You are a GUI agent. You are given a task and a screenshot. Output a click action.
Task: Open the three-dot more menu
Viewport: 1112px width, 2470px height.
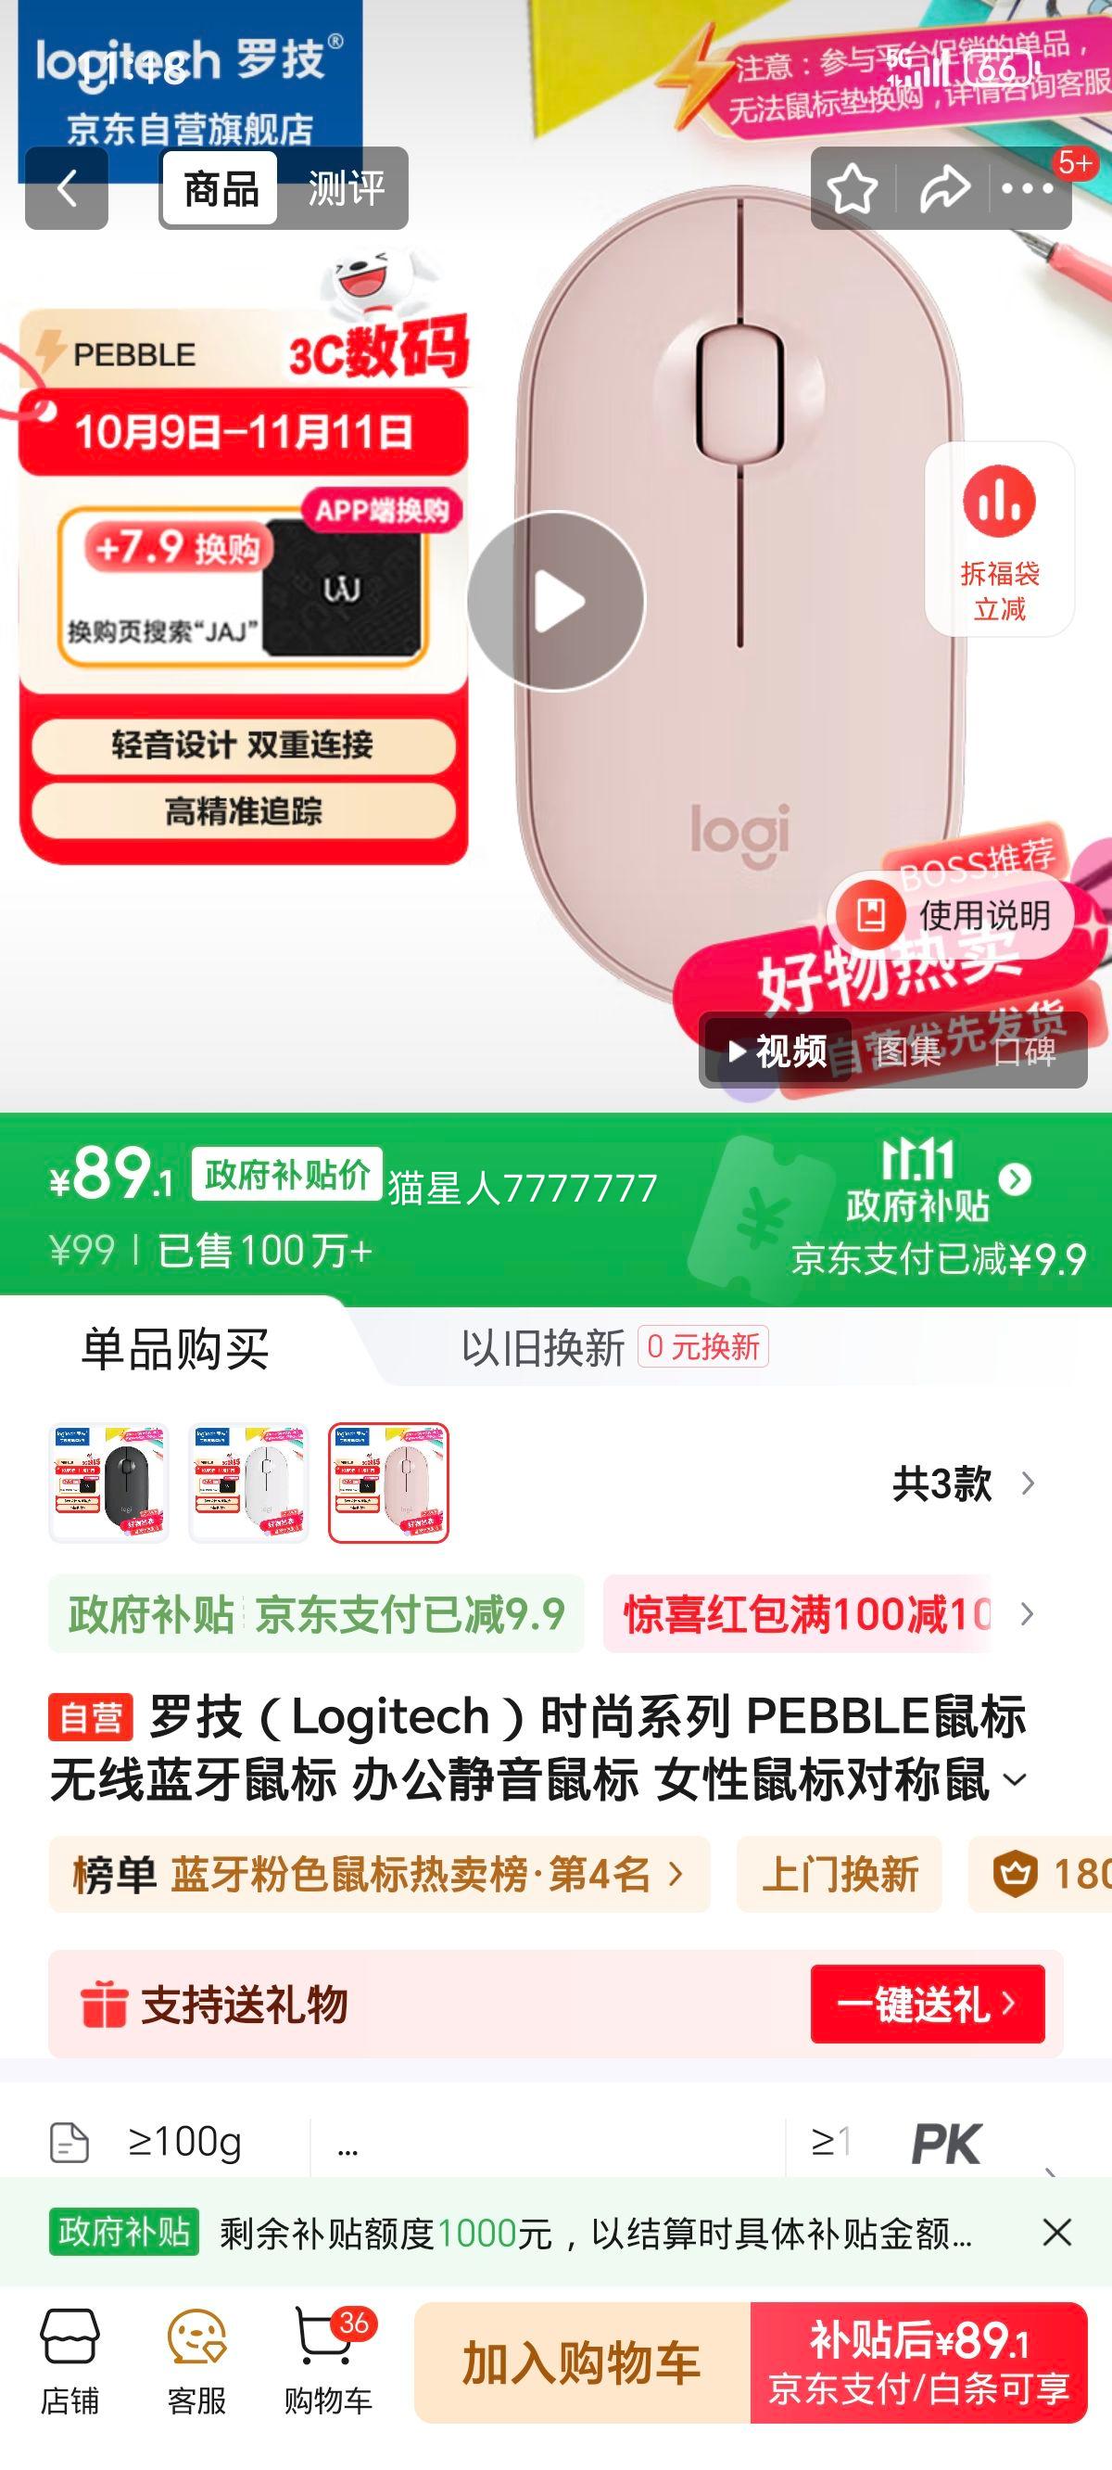pos(1028,188)
